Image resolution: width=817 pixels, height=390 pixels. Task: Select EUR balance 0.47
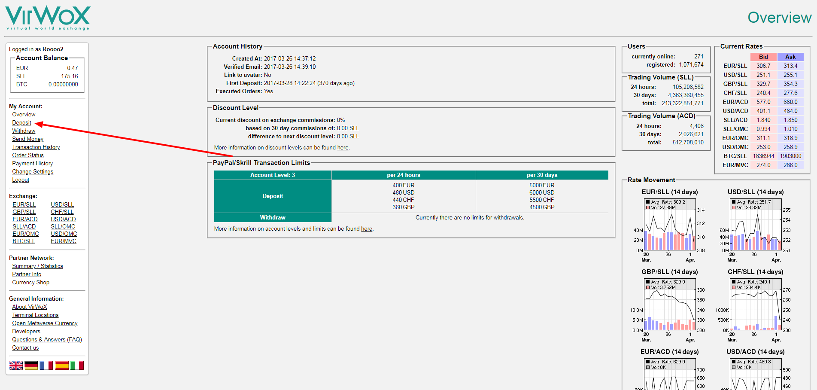click(73, 68)
